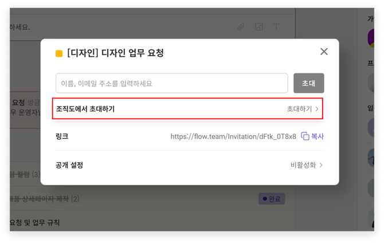Open the 요청 및 업무 규칙 item
384x243 pixels.
[34, 222]
